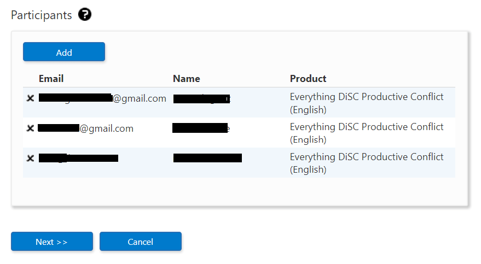481x264 pixels.
Task: Remove first participant row with X icon
Action: point(30,98)
